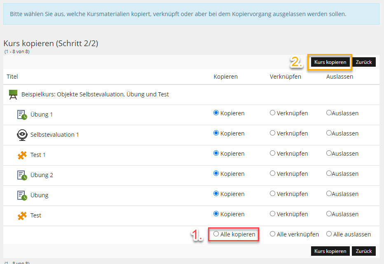384x264 pixels.
Task: Click the exercise icon next to Übung 1
Action: click(22, 114)
